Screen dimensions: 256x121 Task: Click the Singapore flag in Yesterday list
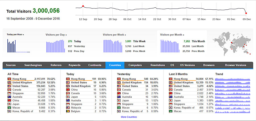coord(119,104)
